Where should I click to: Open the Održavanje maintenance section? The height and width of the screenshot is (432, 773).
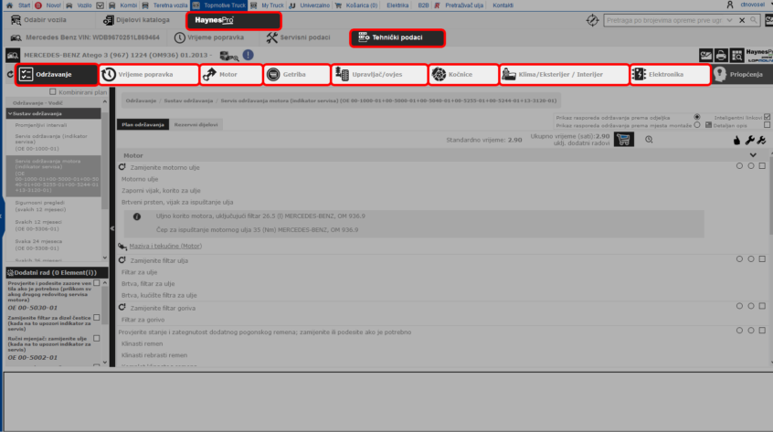click(x=57, y=74)
